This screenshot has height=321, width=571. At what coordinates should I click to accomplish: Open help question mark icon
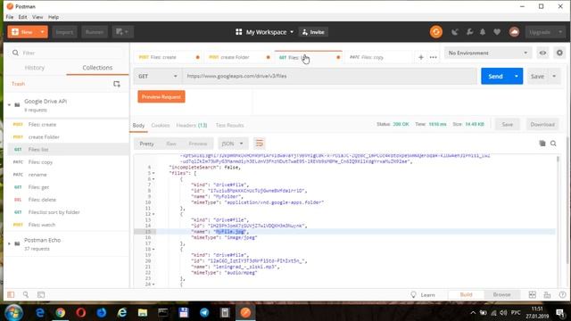coord(562,294)
